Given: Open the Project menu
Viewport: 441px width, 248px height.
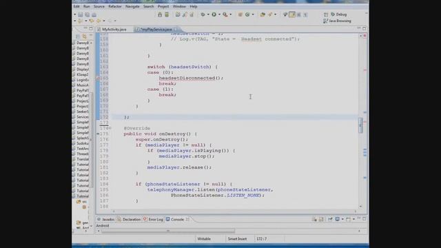Looking at the screenshot, I should [x=163, y=6].
